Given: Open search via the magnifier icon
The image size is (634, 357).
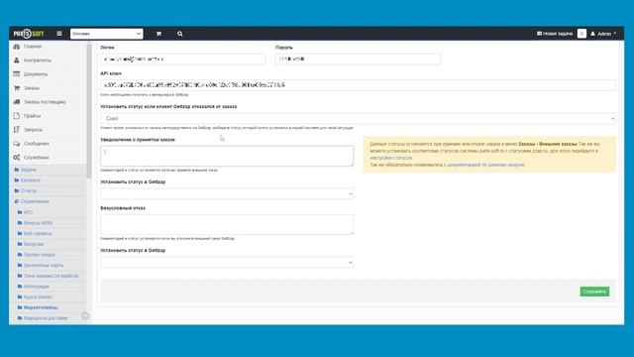Looking at the screenshot, I should pos(180,34).
